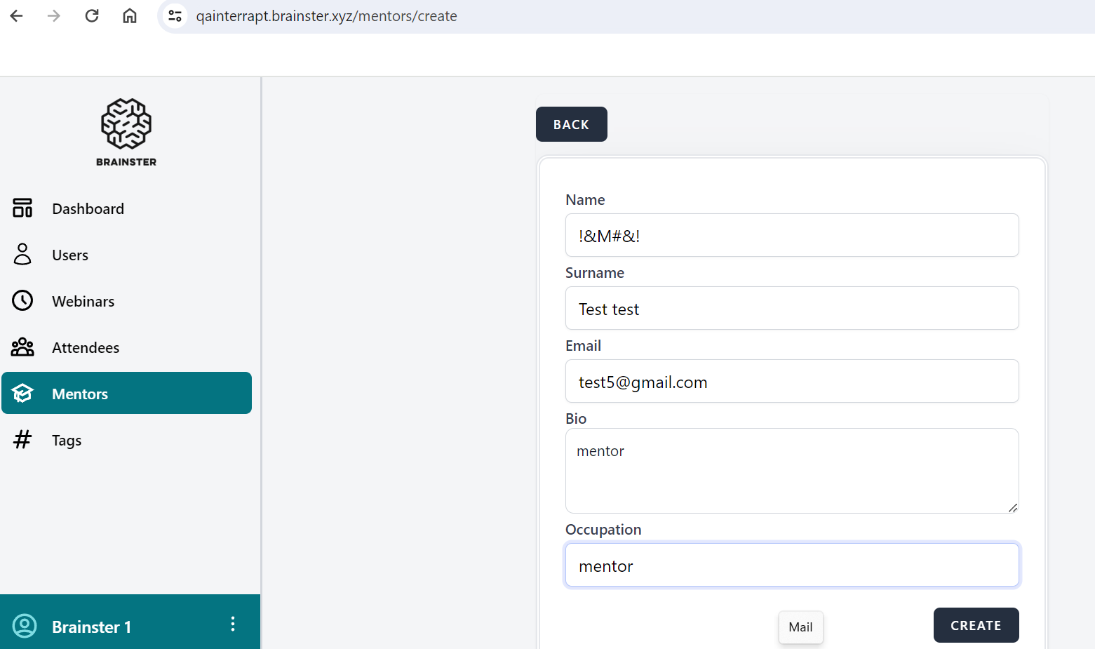
Task: Click the Users person icon
Action: click(22, 255)
